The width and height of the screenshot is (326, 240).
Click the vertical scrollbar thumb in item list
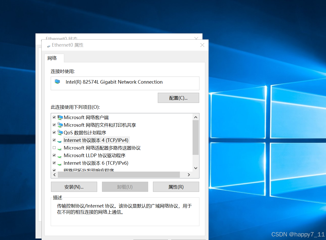(196, 137)
